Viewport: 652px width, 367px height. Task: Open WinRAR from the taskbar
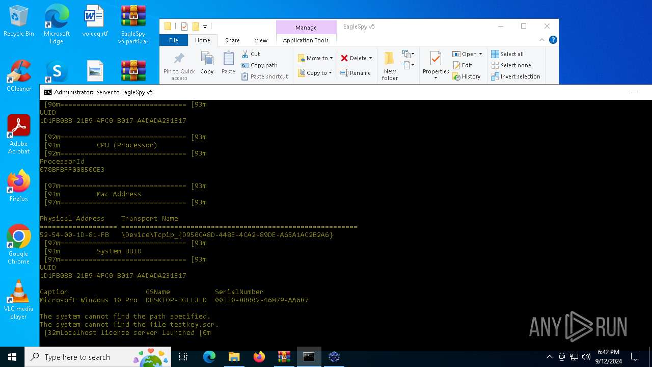point(284,357)
